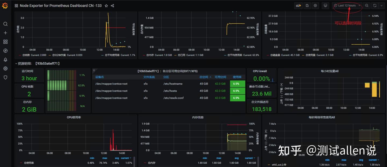Click the 内存信息 legend scrollbar
Image resolution: width=387 pixels, height=167 pixels.
[258, 161]
